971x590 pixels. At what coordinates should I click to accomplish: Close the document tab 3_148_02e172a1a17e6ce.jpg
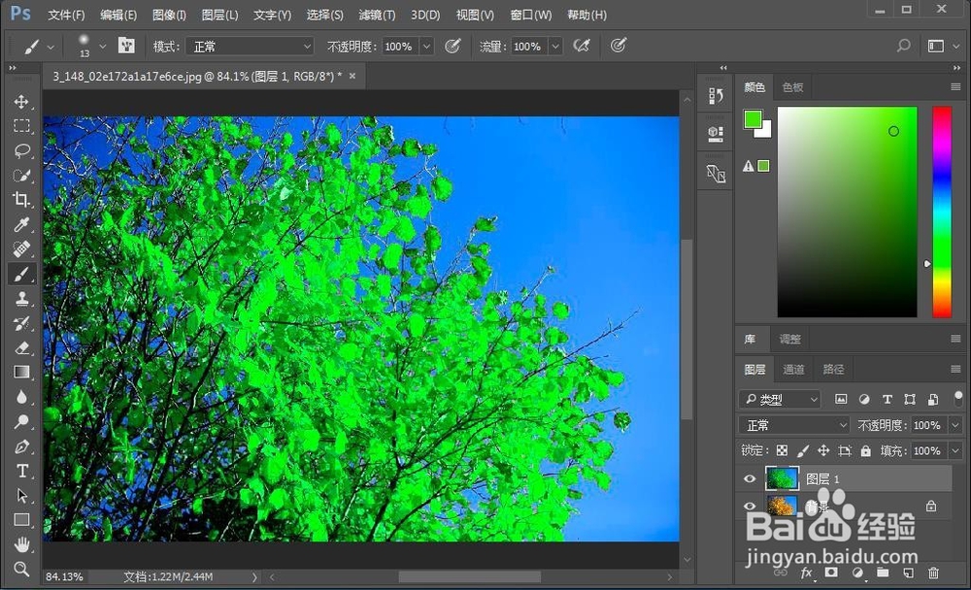pos(352,76)
